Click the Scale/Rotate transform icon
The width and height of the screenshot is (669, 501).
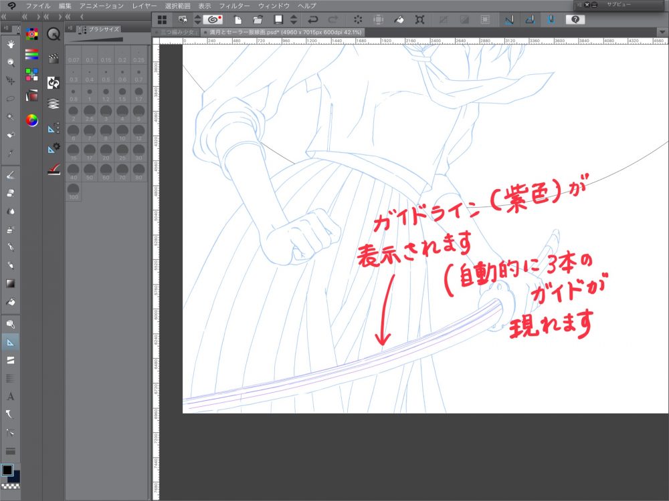point(419,19)
